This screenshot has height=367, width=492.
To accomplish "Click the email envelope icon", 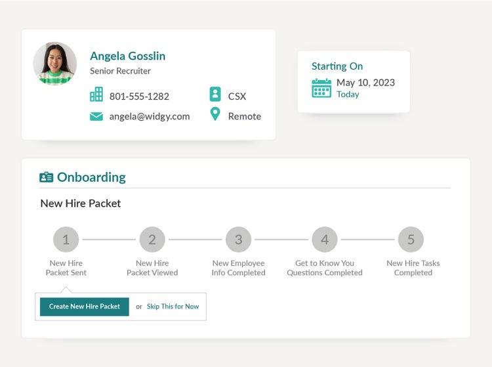I will pos(96,116).
